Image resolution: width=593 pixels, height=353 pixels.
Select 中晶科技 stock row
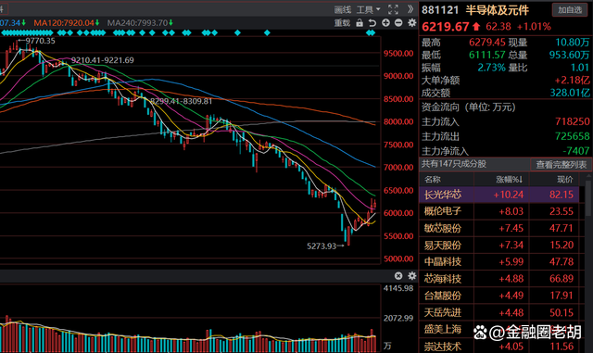pyautogui.click(x=498, y=261)
